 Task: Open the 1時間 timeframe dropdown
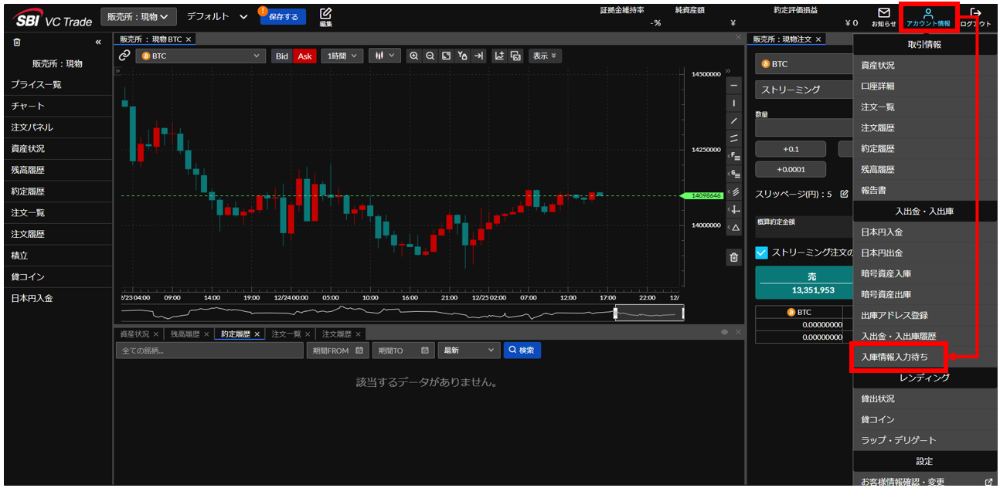pyautogui.click(x=342, y=56)
